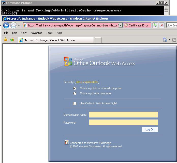The image size is (177, 163).
Task: Click the browser Back arrow button
Action: [x=6, y=25]
